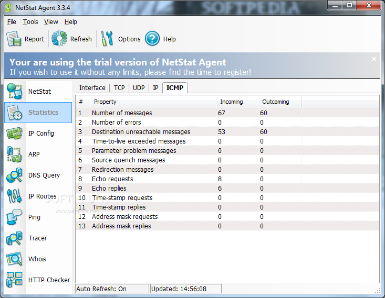Click the Refresh button label
Viewport: 385px width, 298px height.
click(81, 39)
